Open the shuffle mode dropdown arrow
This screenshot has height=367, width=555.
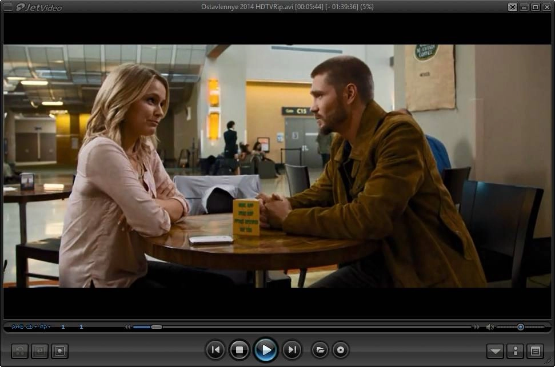50,326
